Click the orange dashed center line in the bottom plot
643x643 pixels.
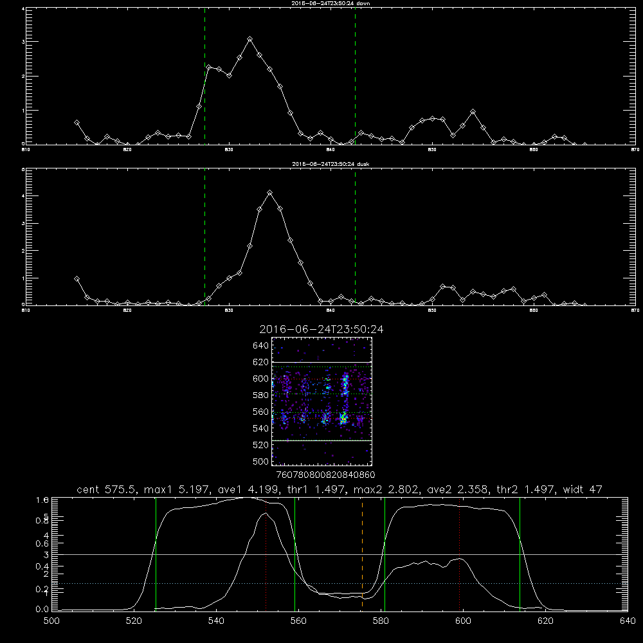[x=362, y=554]
